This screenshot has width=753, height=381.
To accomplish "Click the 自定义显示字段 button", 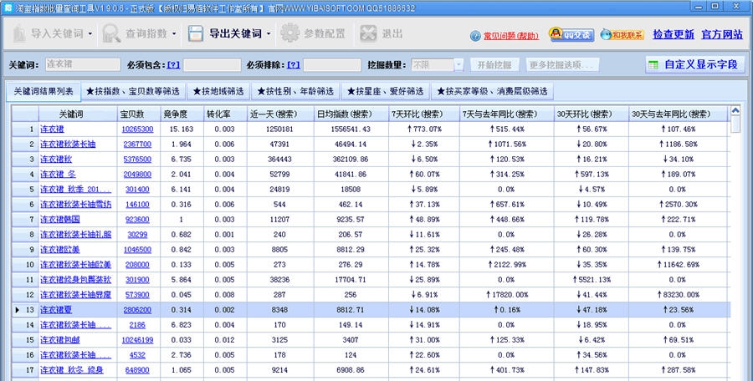I will click(695, 64).
